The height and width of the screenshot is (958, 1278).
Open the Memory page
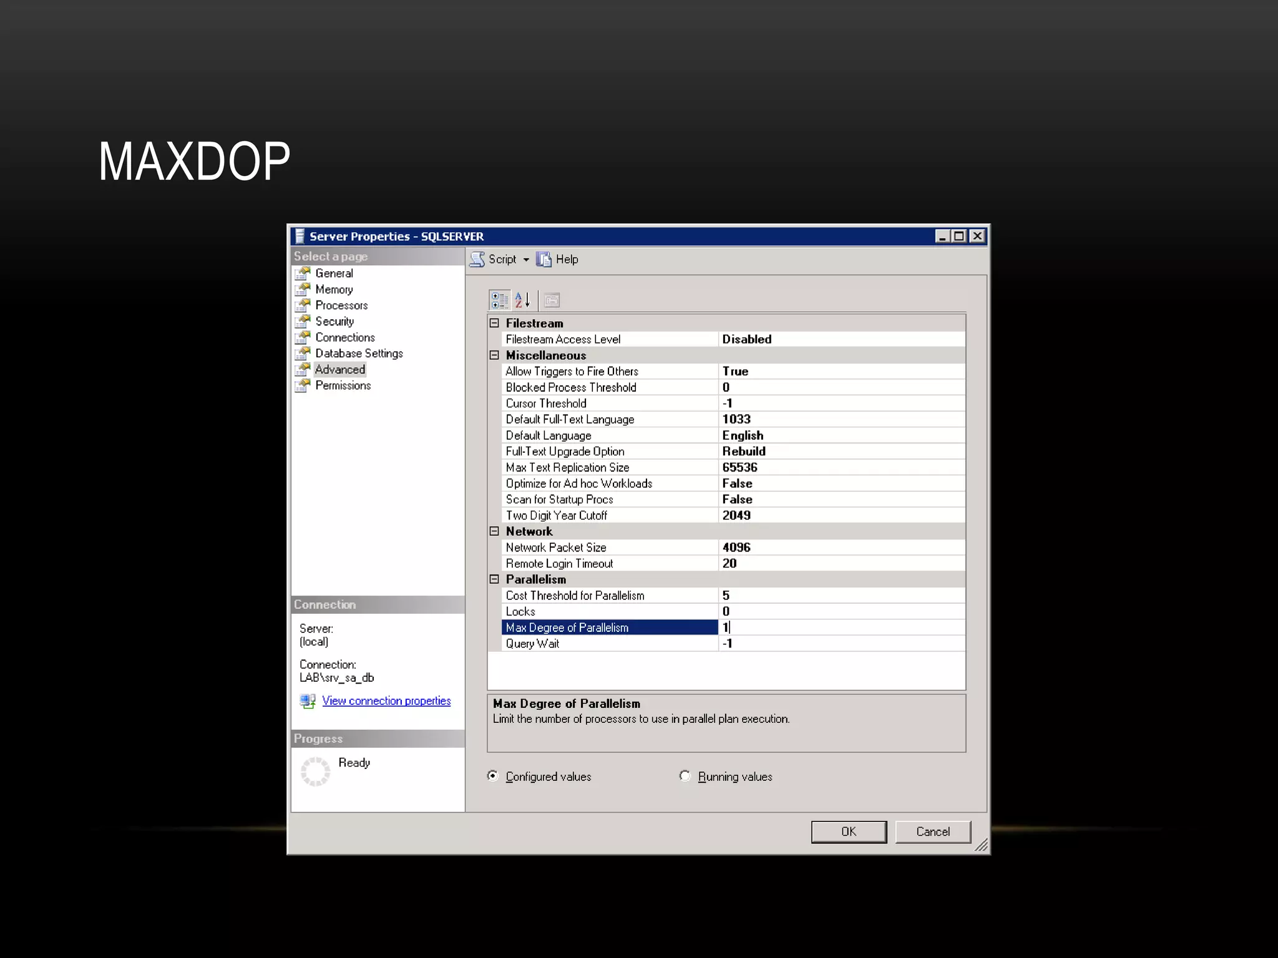click(x=334, y=289)
